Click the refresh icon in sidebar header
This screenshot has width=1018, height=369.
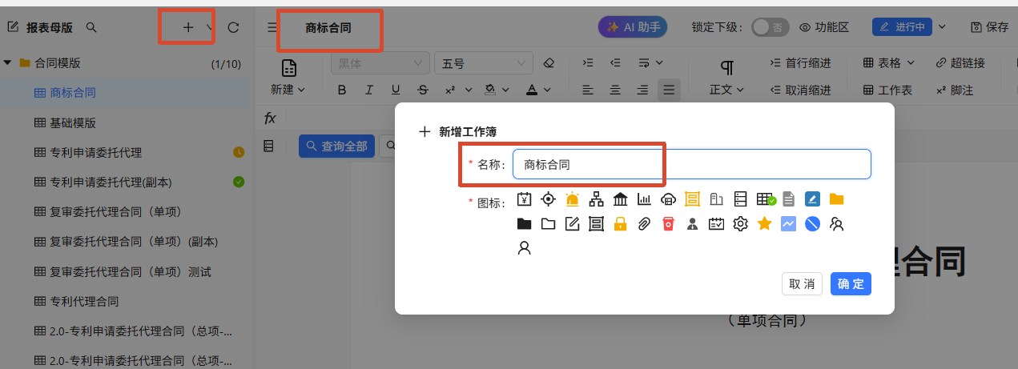point(234,27)
